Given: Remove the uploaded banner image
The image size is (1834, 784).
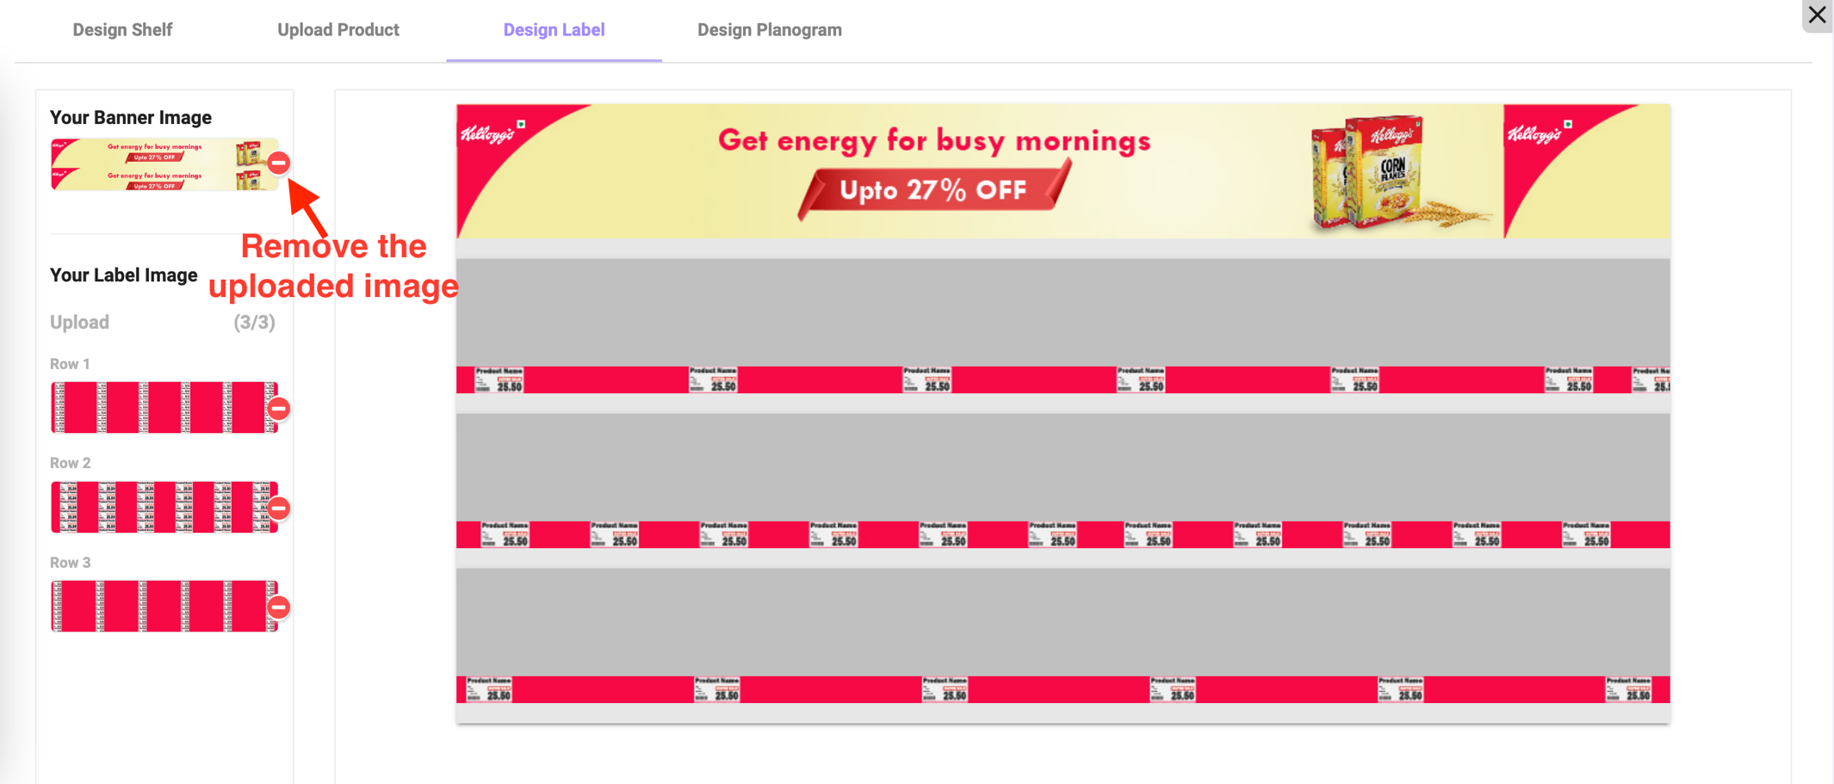Looking at the screenshot, I should pyautogui.click(x=278, y=163).
